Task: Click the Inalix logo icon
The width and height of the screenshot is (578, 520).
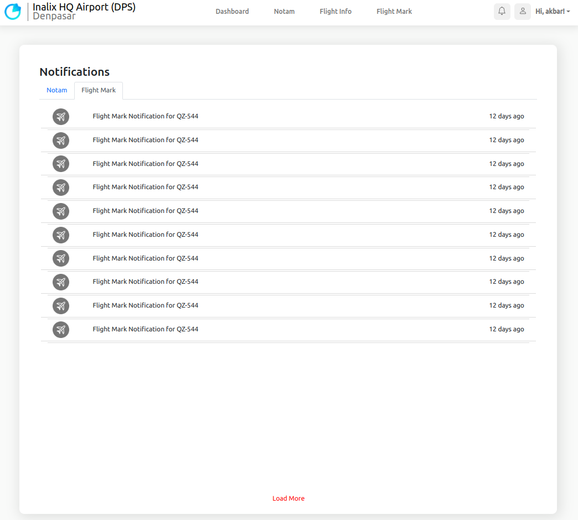Action: (x=13, y=12)
